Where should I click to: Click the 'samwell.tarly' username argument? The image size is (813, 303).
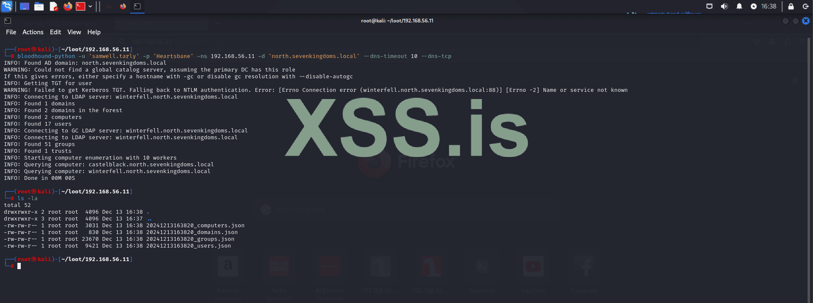tap(114, 56)
